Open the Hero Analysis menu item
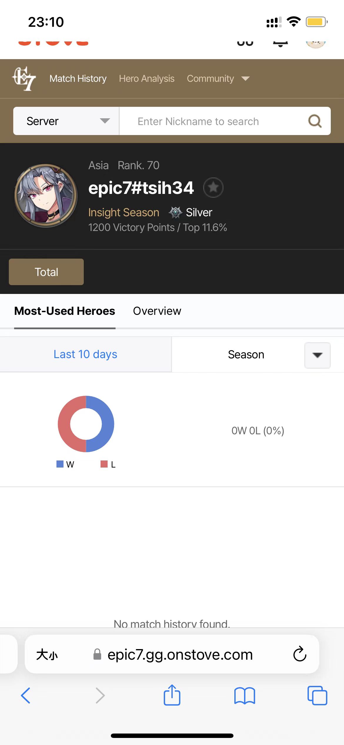Image resolution: width=344 pixels, height=745 pixels. [x=147, y=79]
